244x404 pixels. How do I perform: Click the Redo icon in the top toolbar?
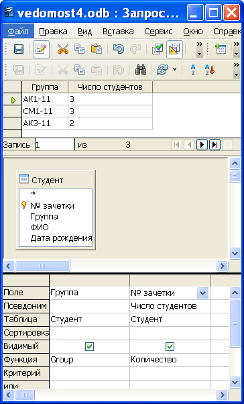(135, 49)
